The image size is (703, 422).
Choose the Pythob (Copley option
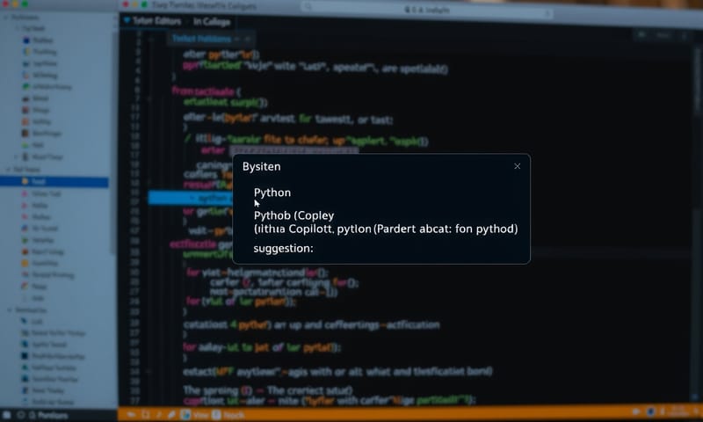click(294, 215)
